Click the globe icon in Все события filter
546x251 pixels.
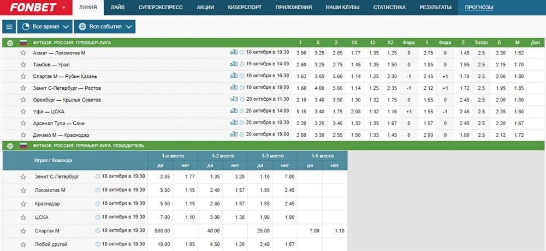[82, 27]
